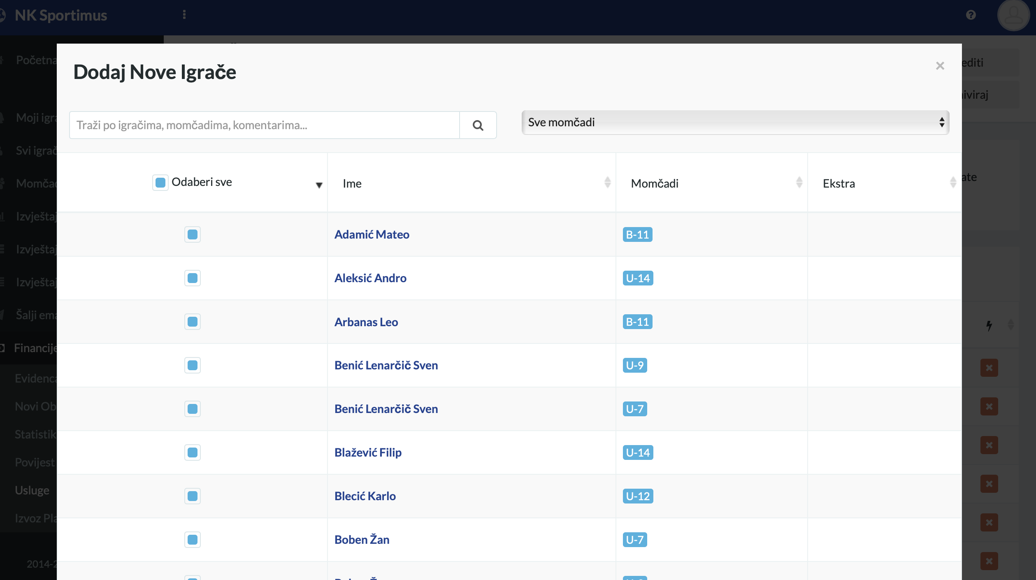Click the Ime column sort arrows
This screenshot has width=1036, height=580.
coord(607,182)
